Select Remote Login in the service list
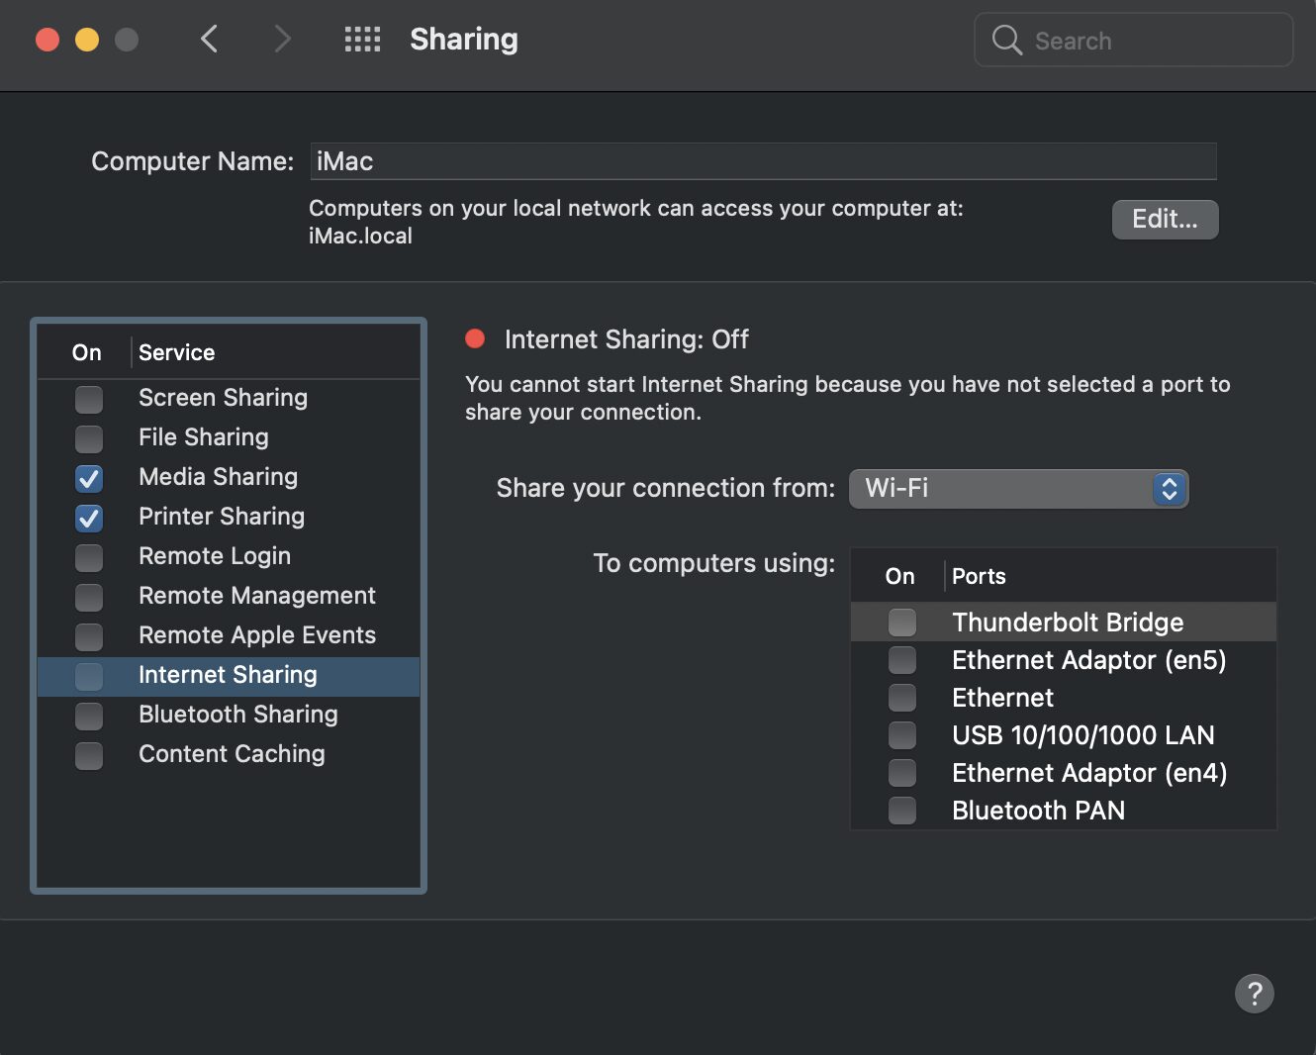The height and width of the screenshot is (1055, 1316). pos(215,556)
